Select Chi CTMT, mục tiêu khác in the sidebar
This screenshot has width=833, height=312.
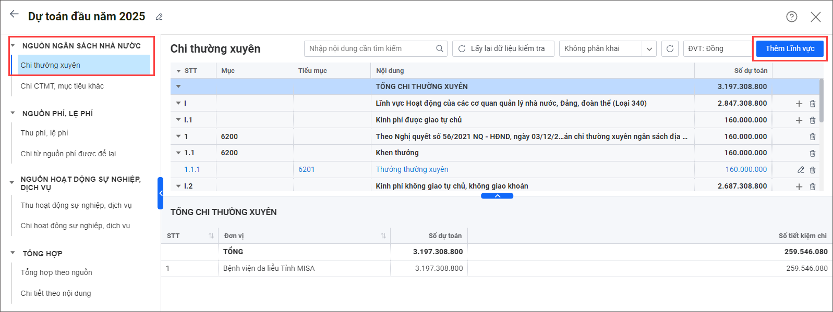pyautogui.click(x=62, y=86)
